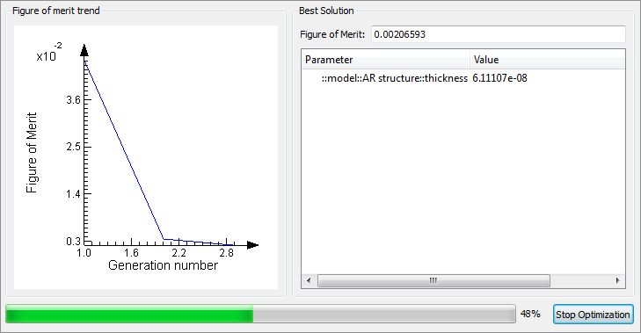Click the Best Solution group title

point(326,11)
